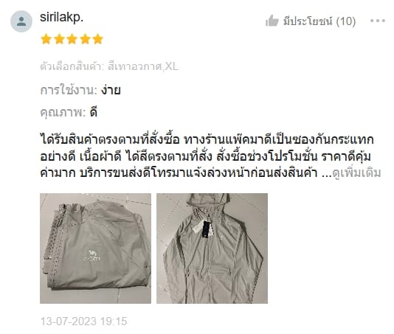Image resolution: width=394 pixels, height=334 pixels.
Task: Click the third rating star
Action: tap(72, 39)
